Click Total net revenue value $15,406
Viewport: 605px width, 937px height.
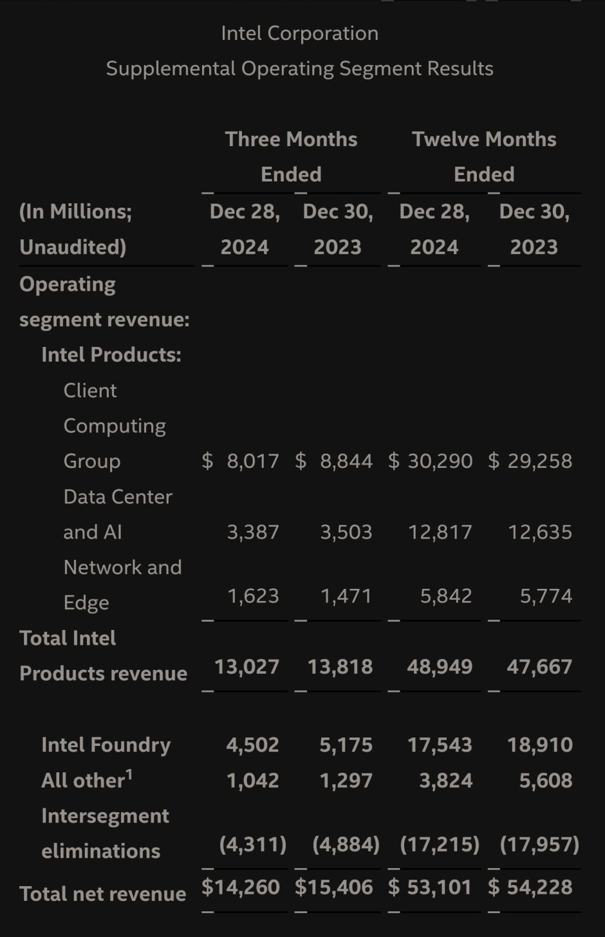[334, 887]
